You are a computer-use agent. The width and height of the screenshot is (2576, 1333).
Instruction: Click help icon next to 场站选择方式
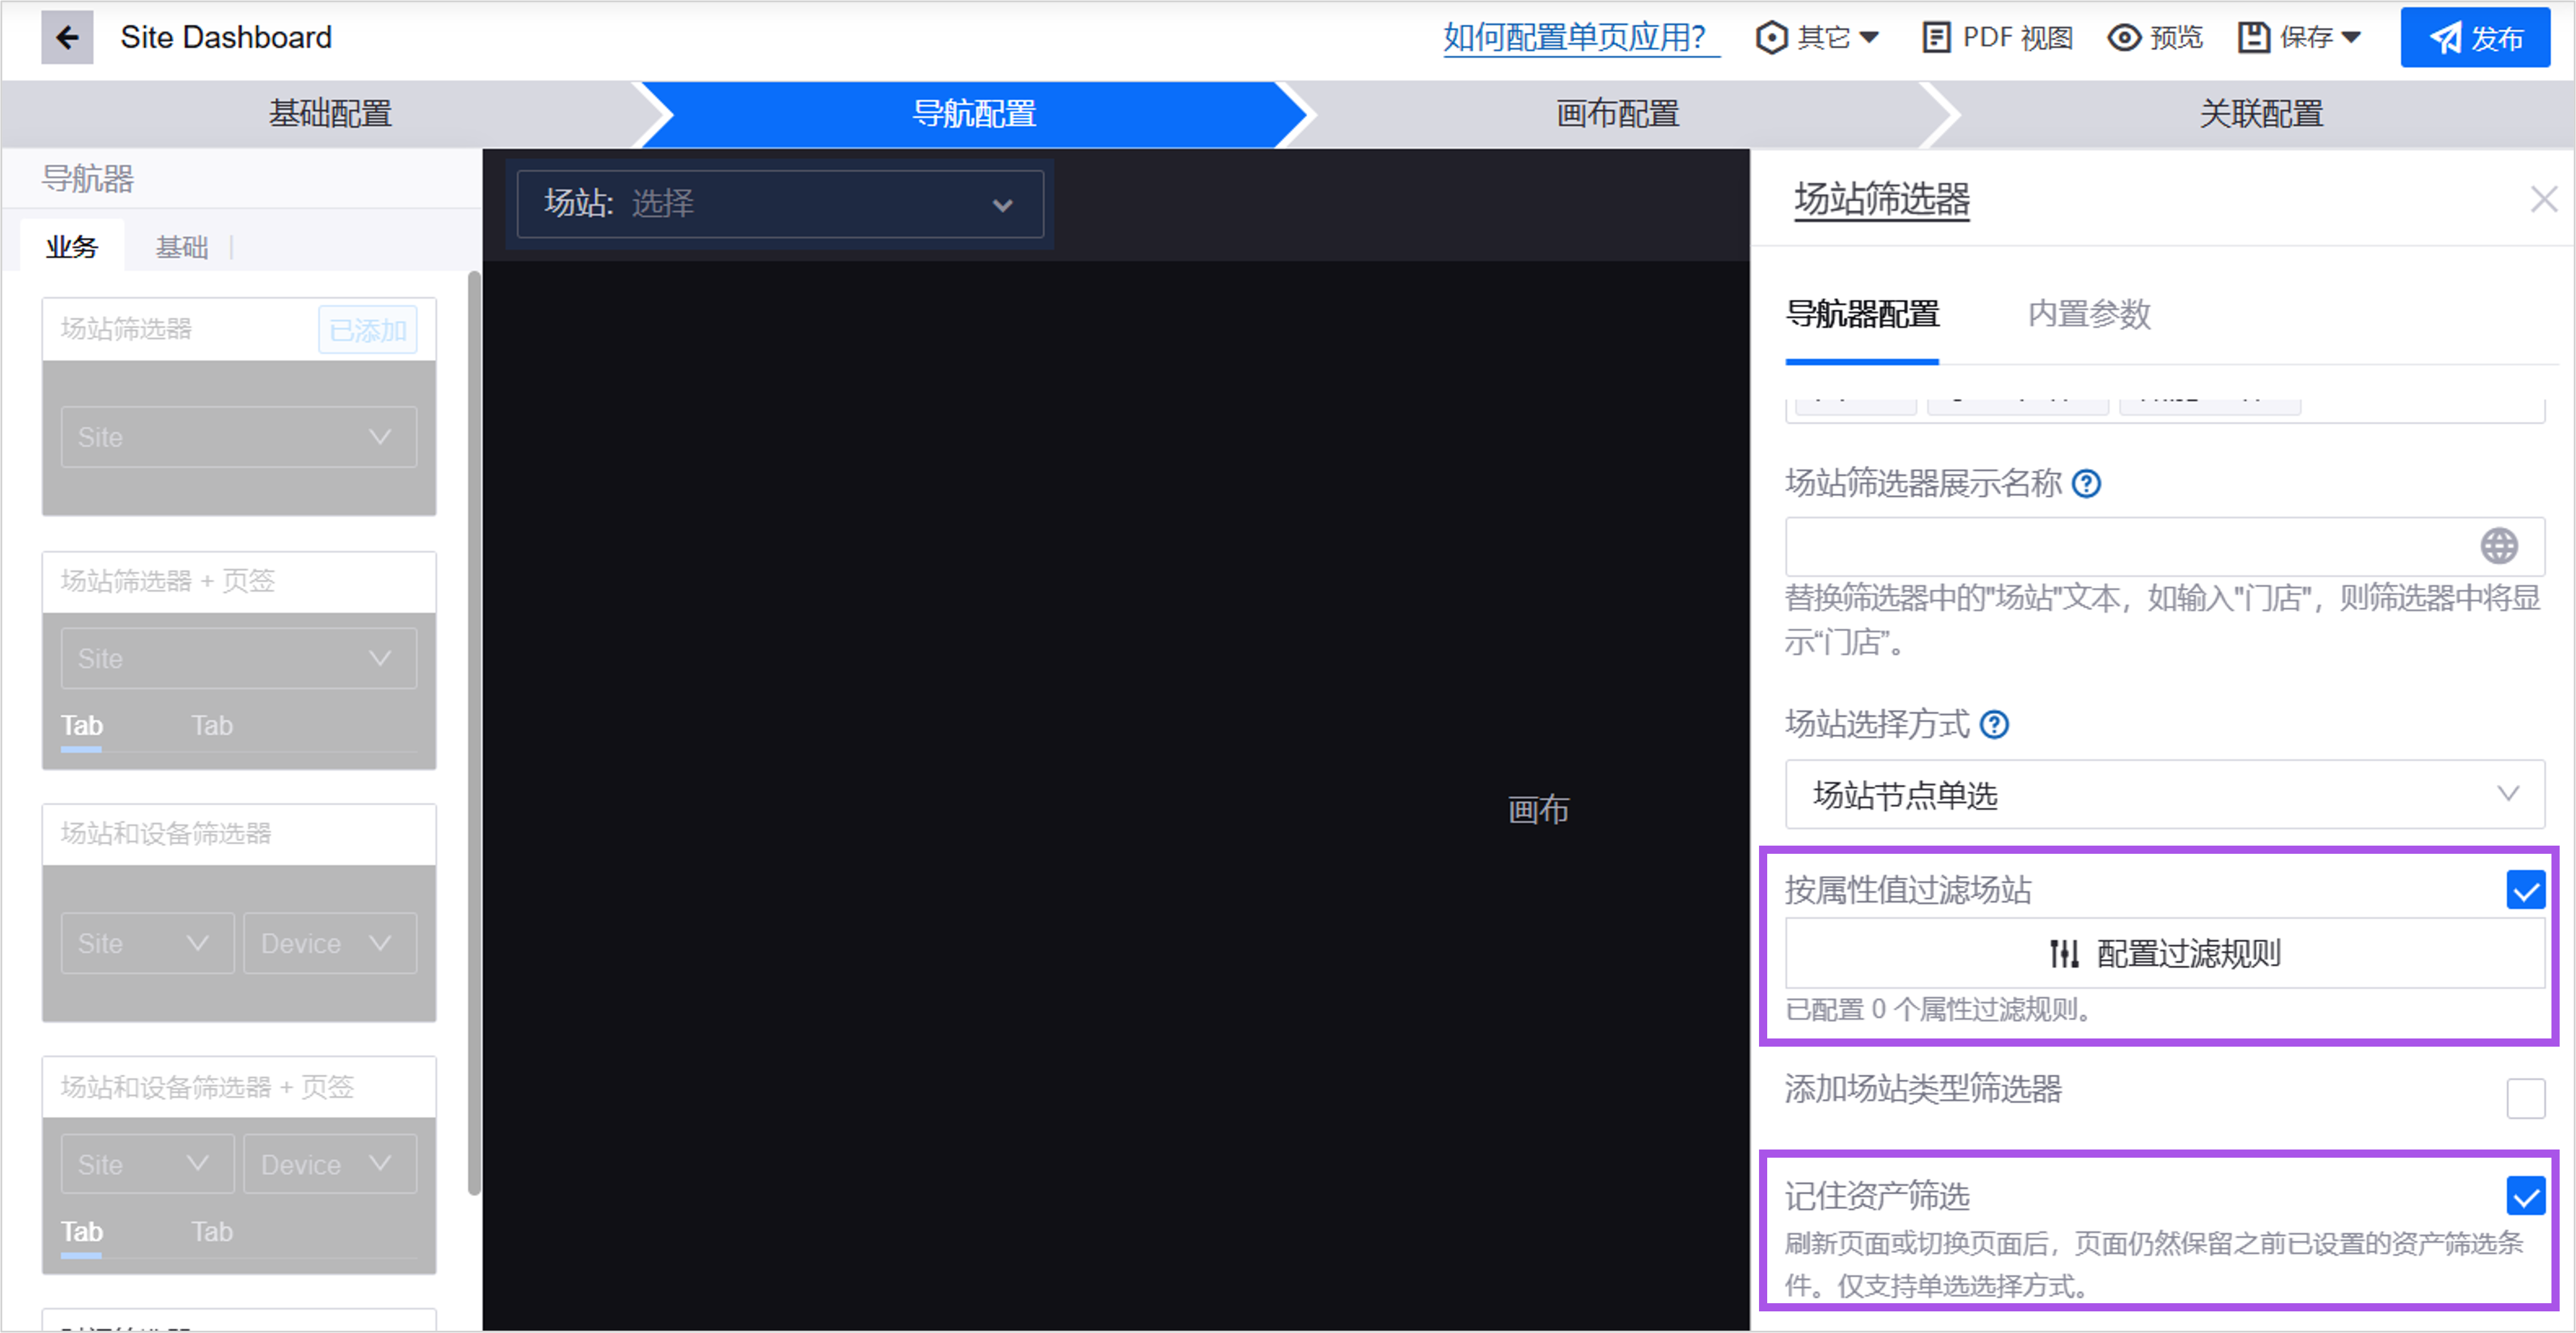1994,724
